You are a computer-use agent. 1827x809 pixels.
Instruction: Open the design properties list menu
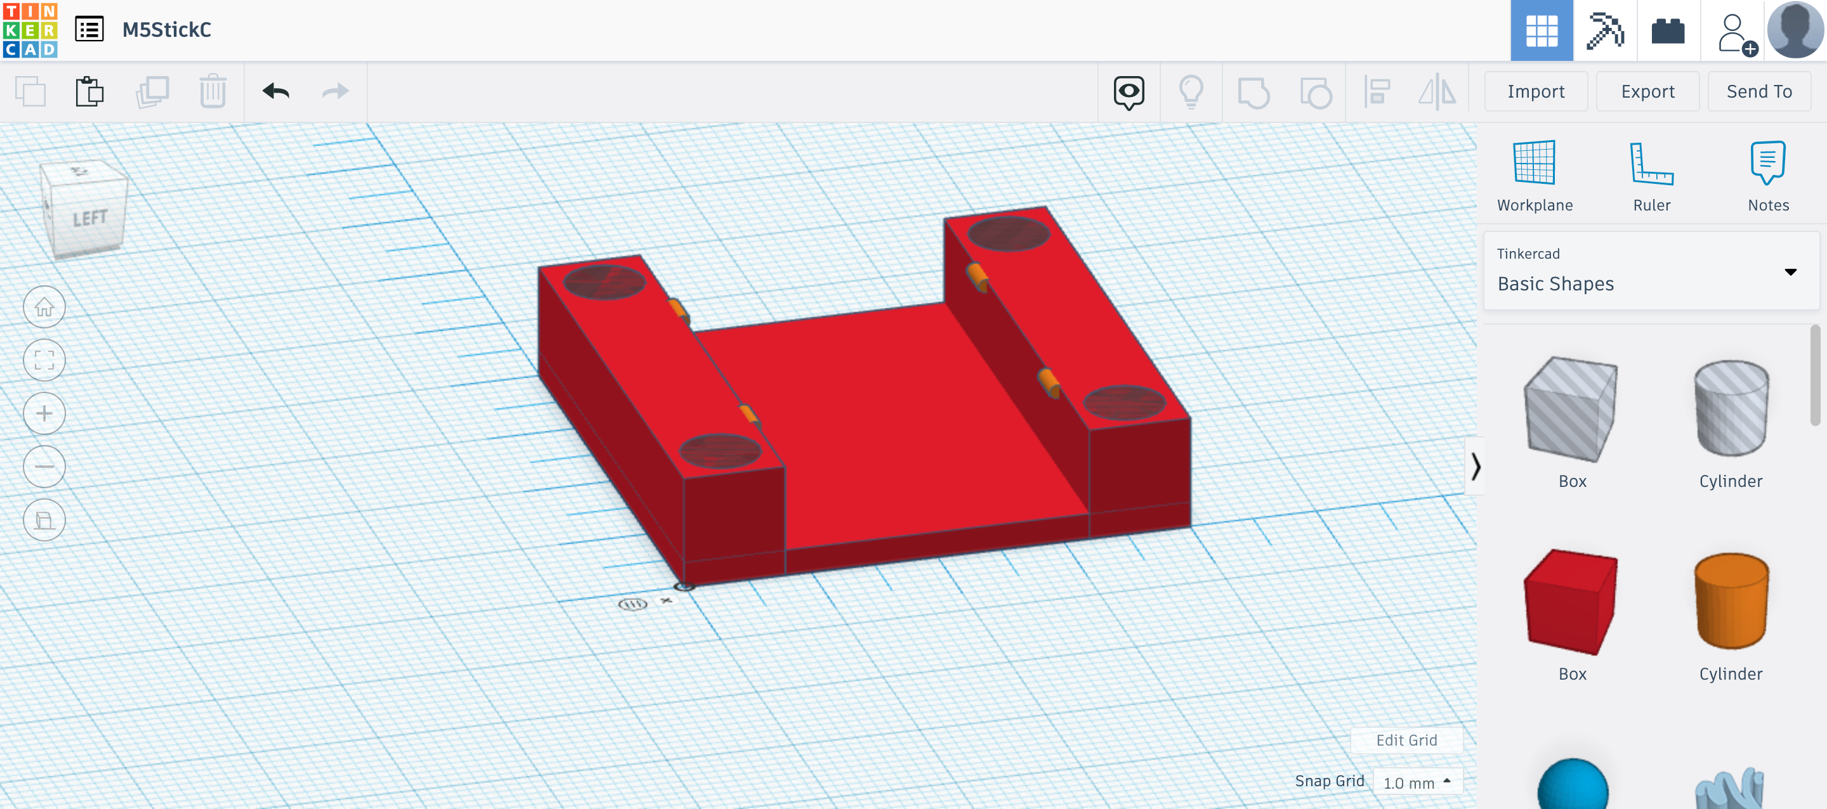click(x=89, y=30)
